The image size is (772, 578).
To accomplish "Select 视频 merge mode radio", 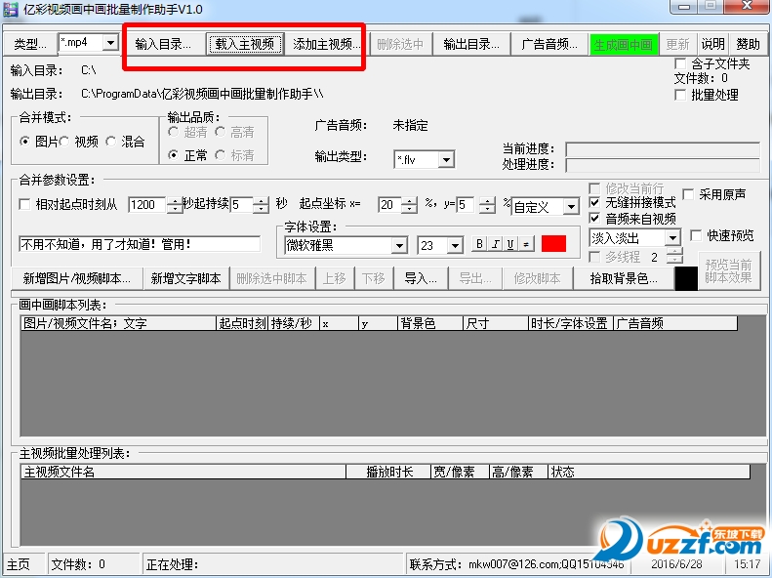I will click(x=79, y=142).
